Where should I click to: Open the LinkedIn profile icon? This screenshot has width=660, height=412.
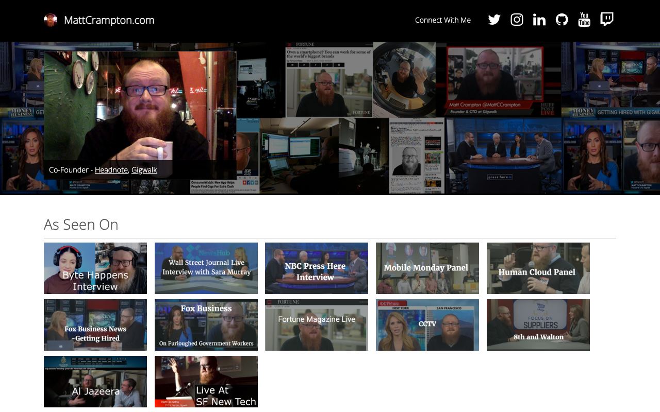tap(539, 20)
